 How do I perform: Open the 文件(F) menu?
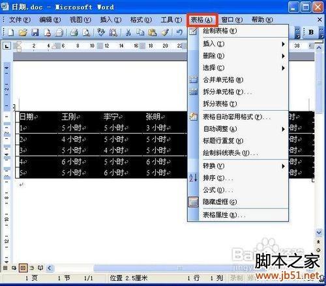pos(20,20)
